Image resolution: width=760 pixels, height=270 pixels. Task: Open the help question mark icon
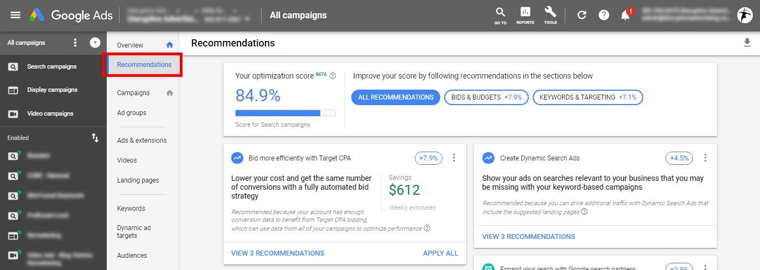point(604,15)
